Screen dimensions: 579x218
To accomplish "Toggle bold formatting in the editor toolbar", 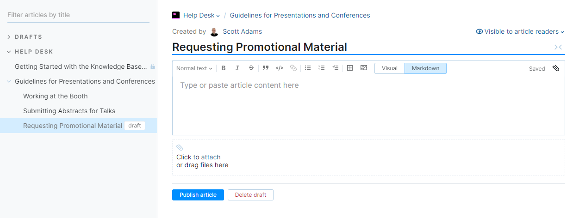I will click(x=224, y=68).
